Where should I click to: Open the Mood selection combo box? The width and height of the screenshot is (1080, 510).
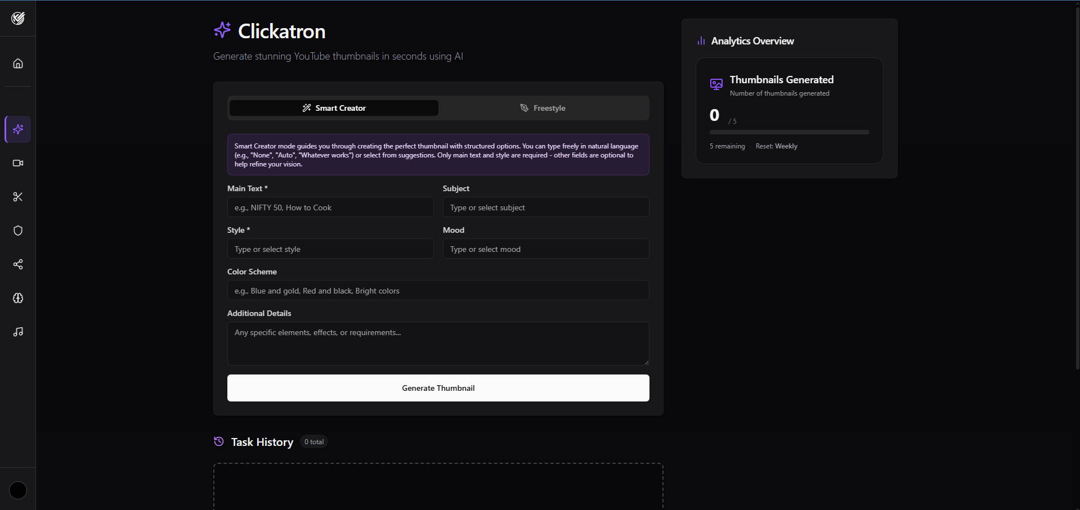(x=546, y=249)
